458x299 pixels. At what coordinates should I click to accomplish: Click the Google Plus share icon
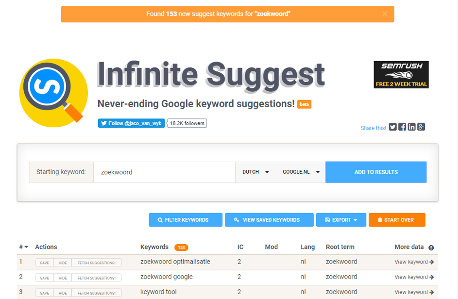click(421, 127)
